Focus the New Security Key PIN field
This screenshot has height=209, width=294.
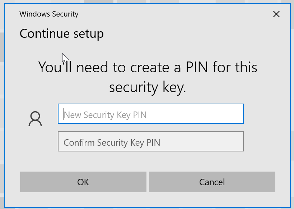pos(151,114)
